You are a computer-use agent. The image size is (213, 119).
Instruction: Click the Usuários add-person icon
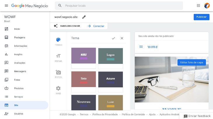click(x=6, y=113)
